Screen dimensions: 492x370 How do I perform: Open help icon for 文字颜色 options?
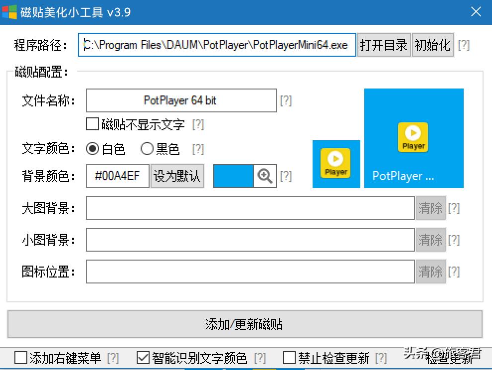point(198,149)
